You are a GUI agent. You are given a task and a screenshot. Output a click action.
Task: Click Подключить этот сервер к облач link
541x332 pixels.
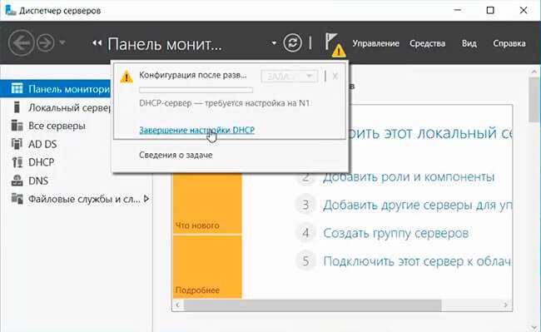pos(418,261)
